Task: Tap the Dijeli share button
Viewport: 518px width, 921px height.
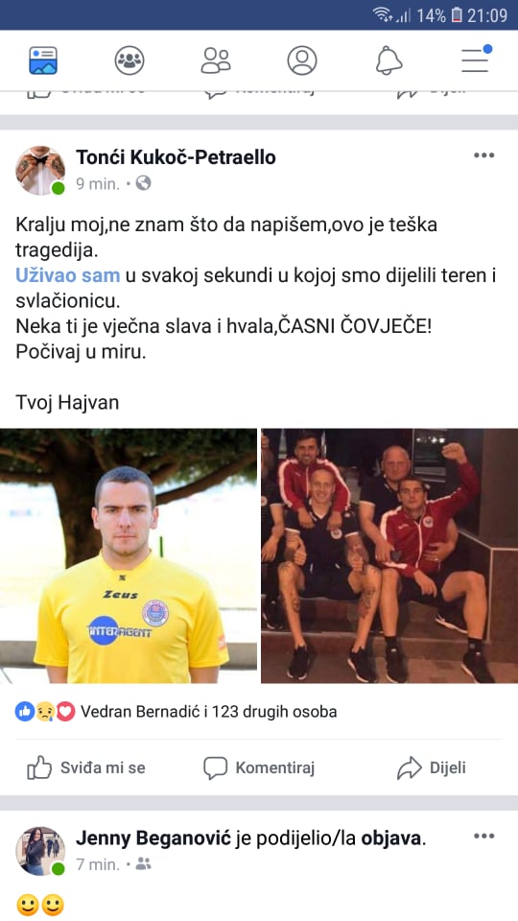Action: tap(432, 767)
